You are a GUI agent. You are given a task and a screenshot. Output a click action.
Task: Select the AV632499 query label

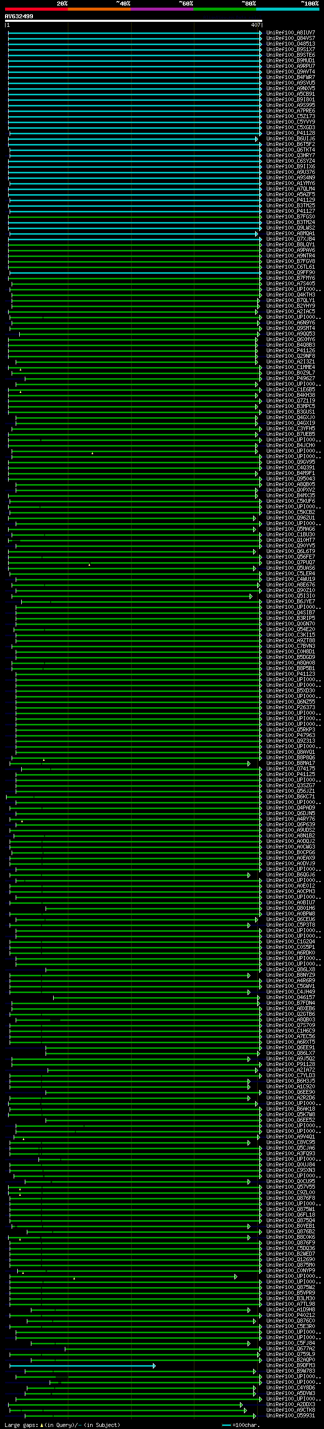pos(19,16)
